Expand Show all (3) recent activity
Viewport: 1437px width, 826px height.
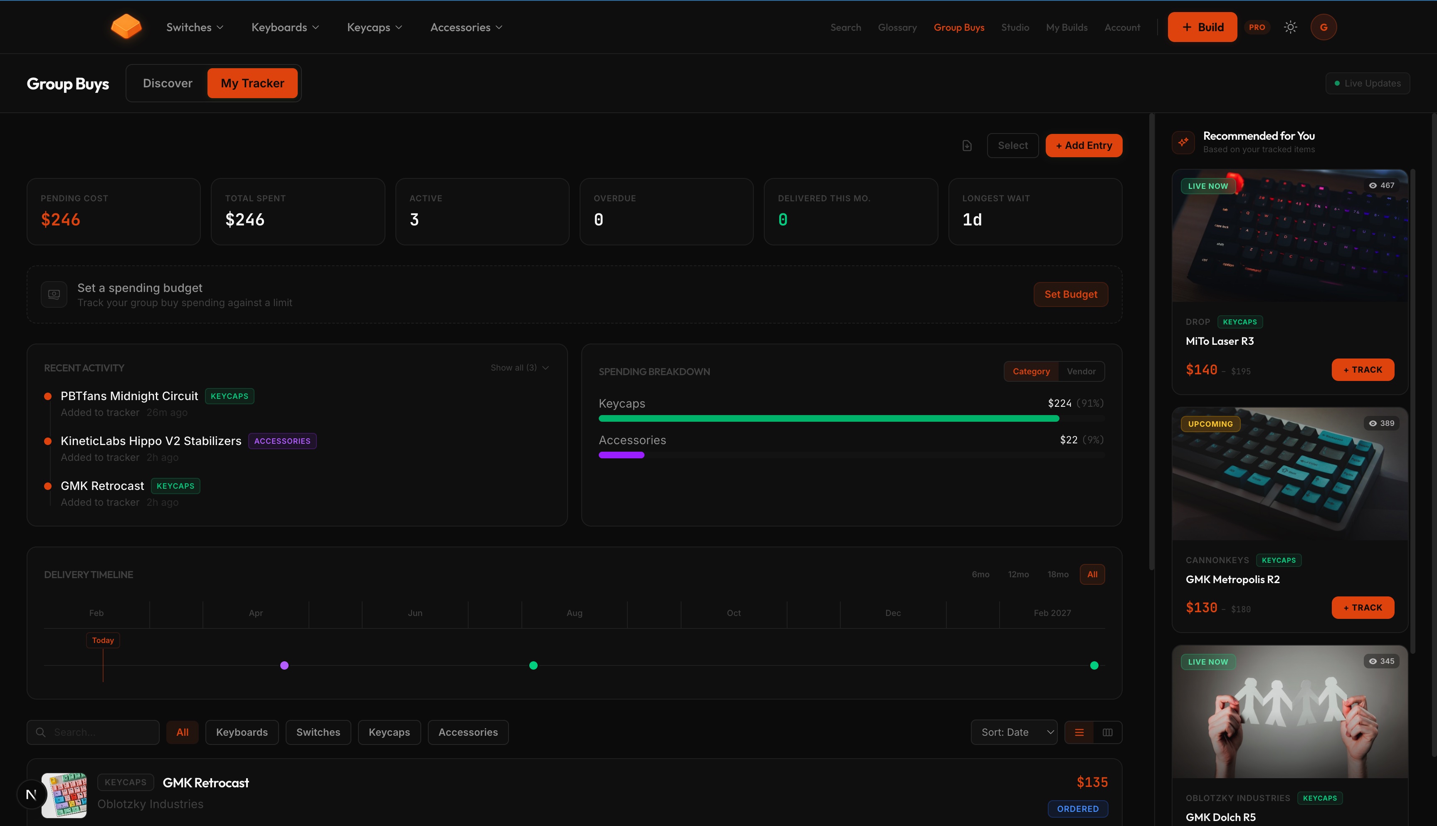coord(519,368)
